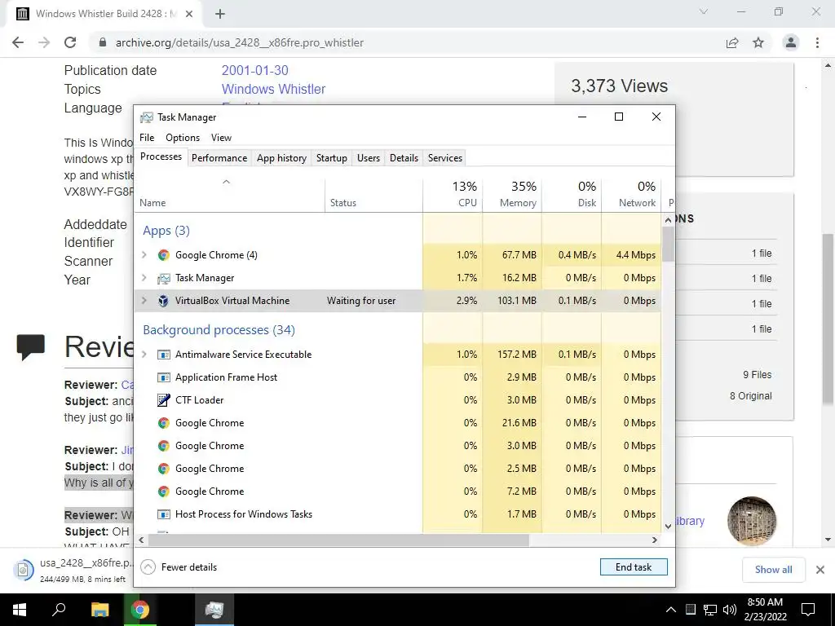Viewport: 835px width, 626px height.
Task: Open File Explorer from taskbar
Action: (x=99, y=610)
